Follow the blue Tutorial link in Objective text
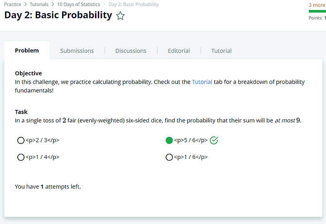326x224 pixels. tap(202, 82)
